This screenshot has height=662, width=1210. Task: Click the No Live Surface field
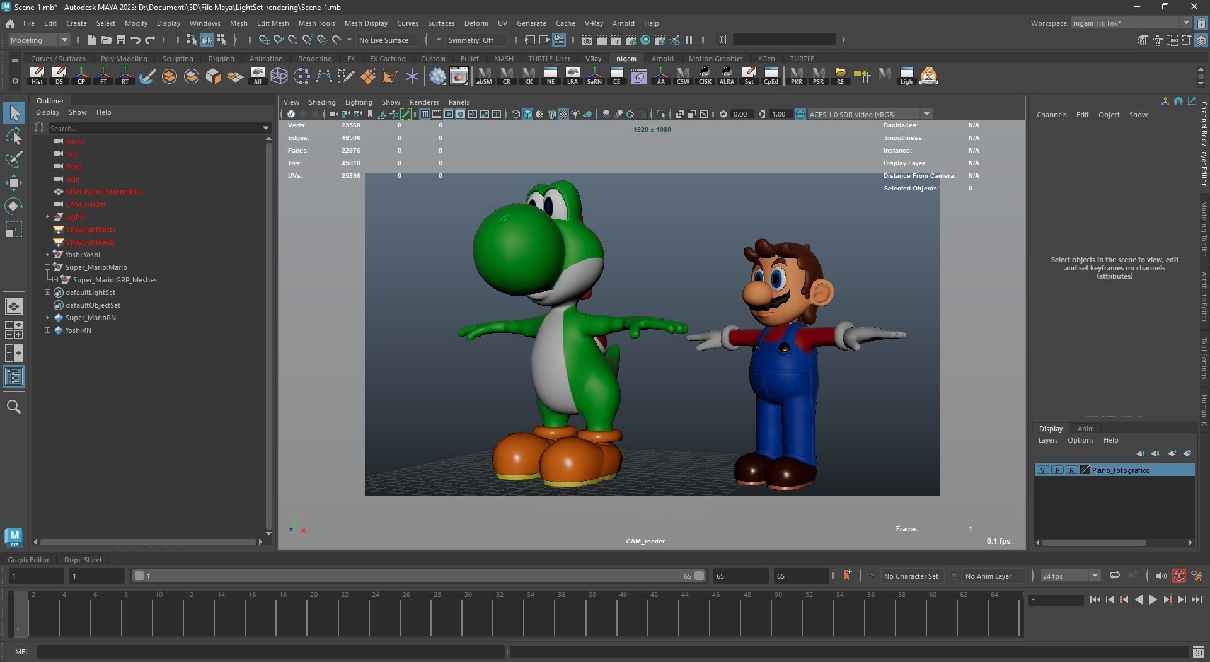pos(387,40)
